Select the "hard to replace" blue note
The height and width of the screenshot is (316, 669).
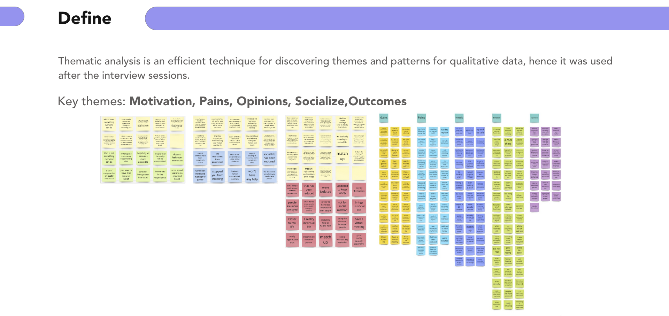(445, 131)
